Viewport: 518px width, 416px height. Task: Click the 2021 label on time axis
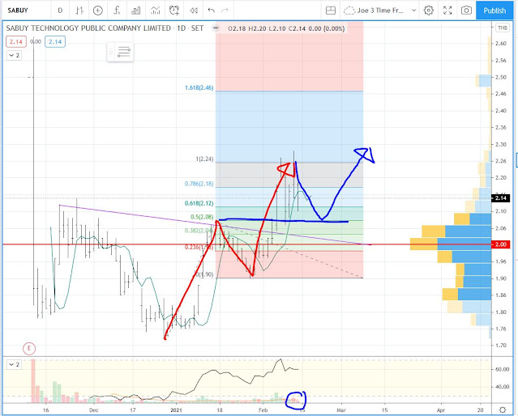click(176, 410)
